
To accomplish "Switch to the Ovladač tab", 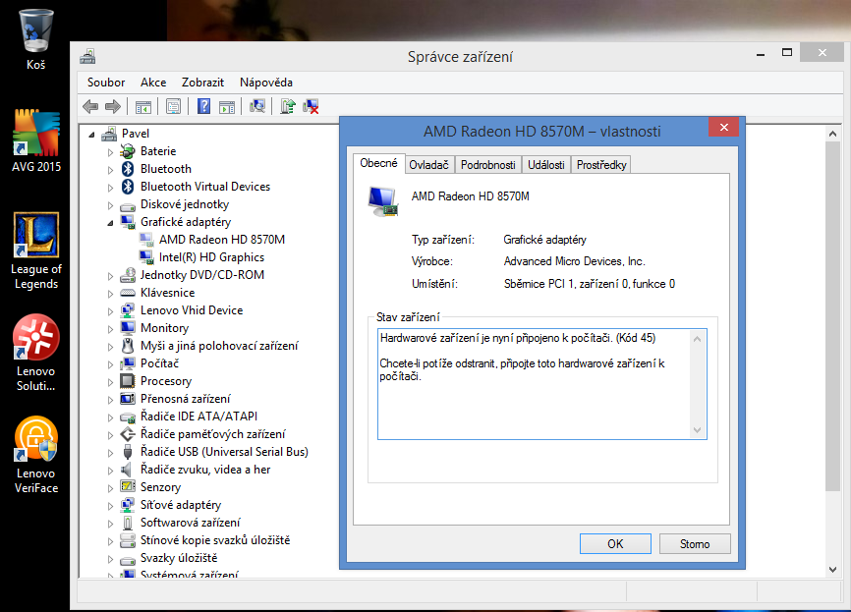I will pyautogui.click(x=428, y=165).
